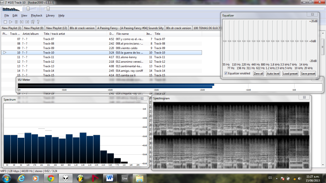
Task: Open Microsoft Word from taskbar
Action: tap(110, 178)
